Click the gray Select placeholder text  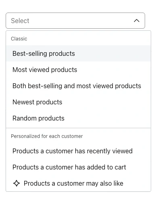coord(20,21)
